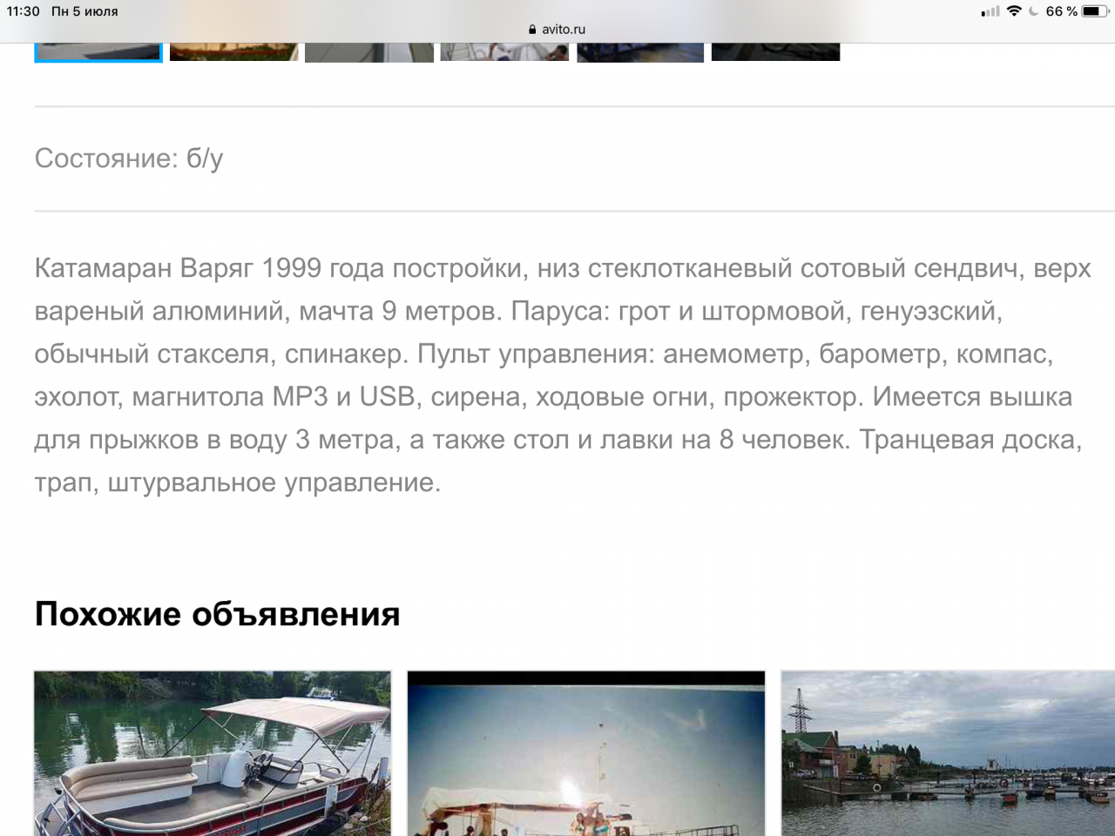1115x836 pixels.
Task: Open the similar listing showing the marina
Action: point(948,753)
